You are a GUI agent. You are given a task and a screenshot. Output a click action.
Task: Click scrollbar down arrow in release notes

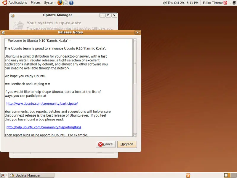point(135,135)
